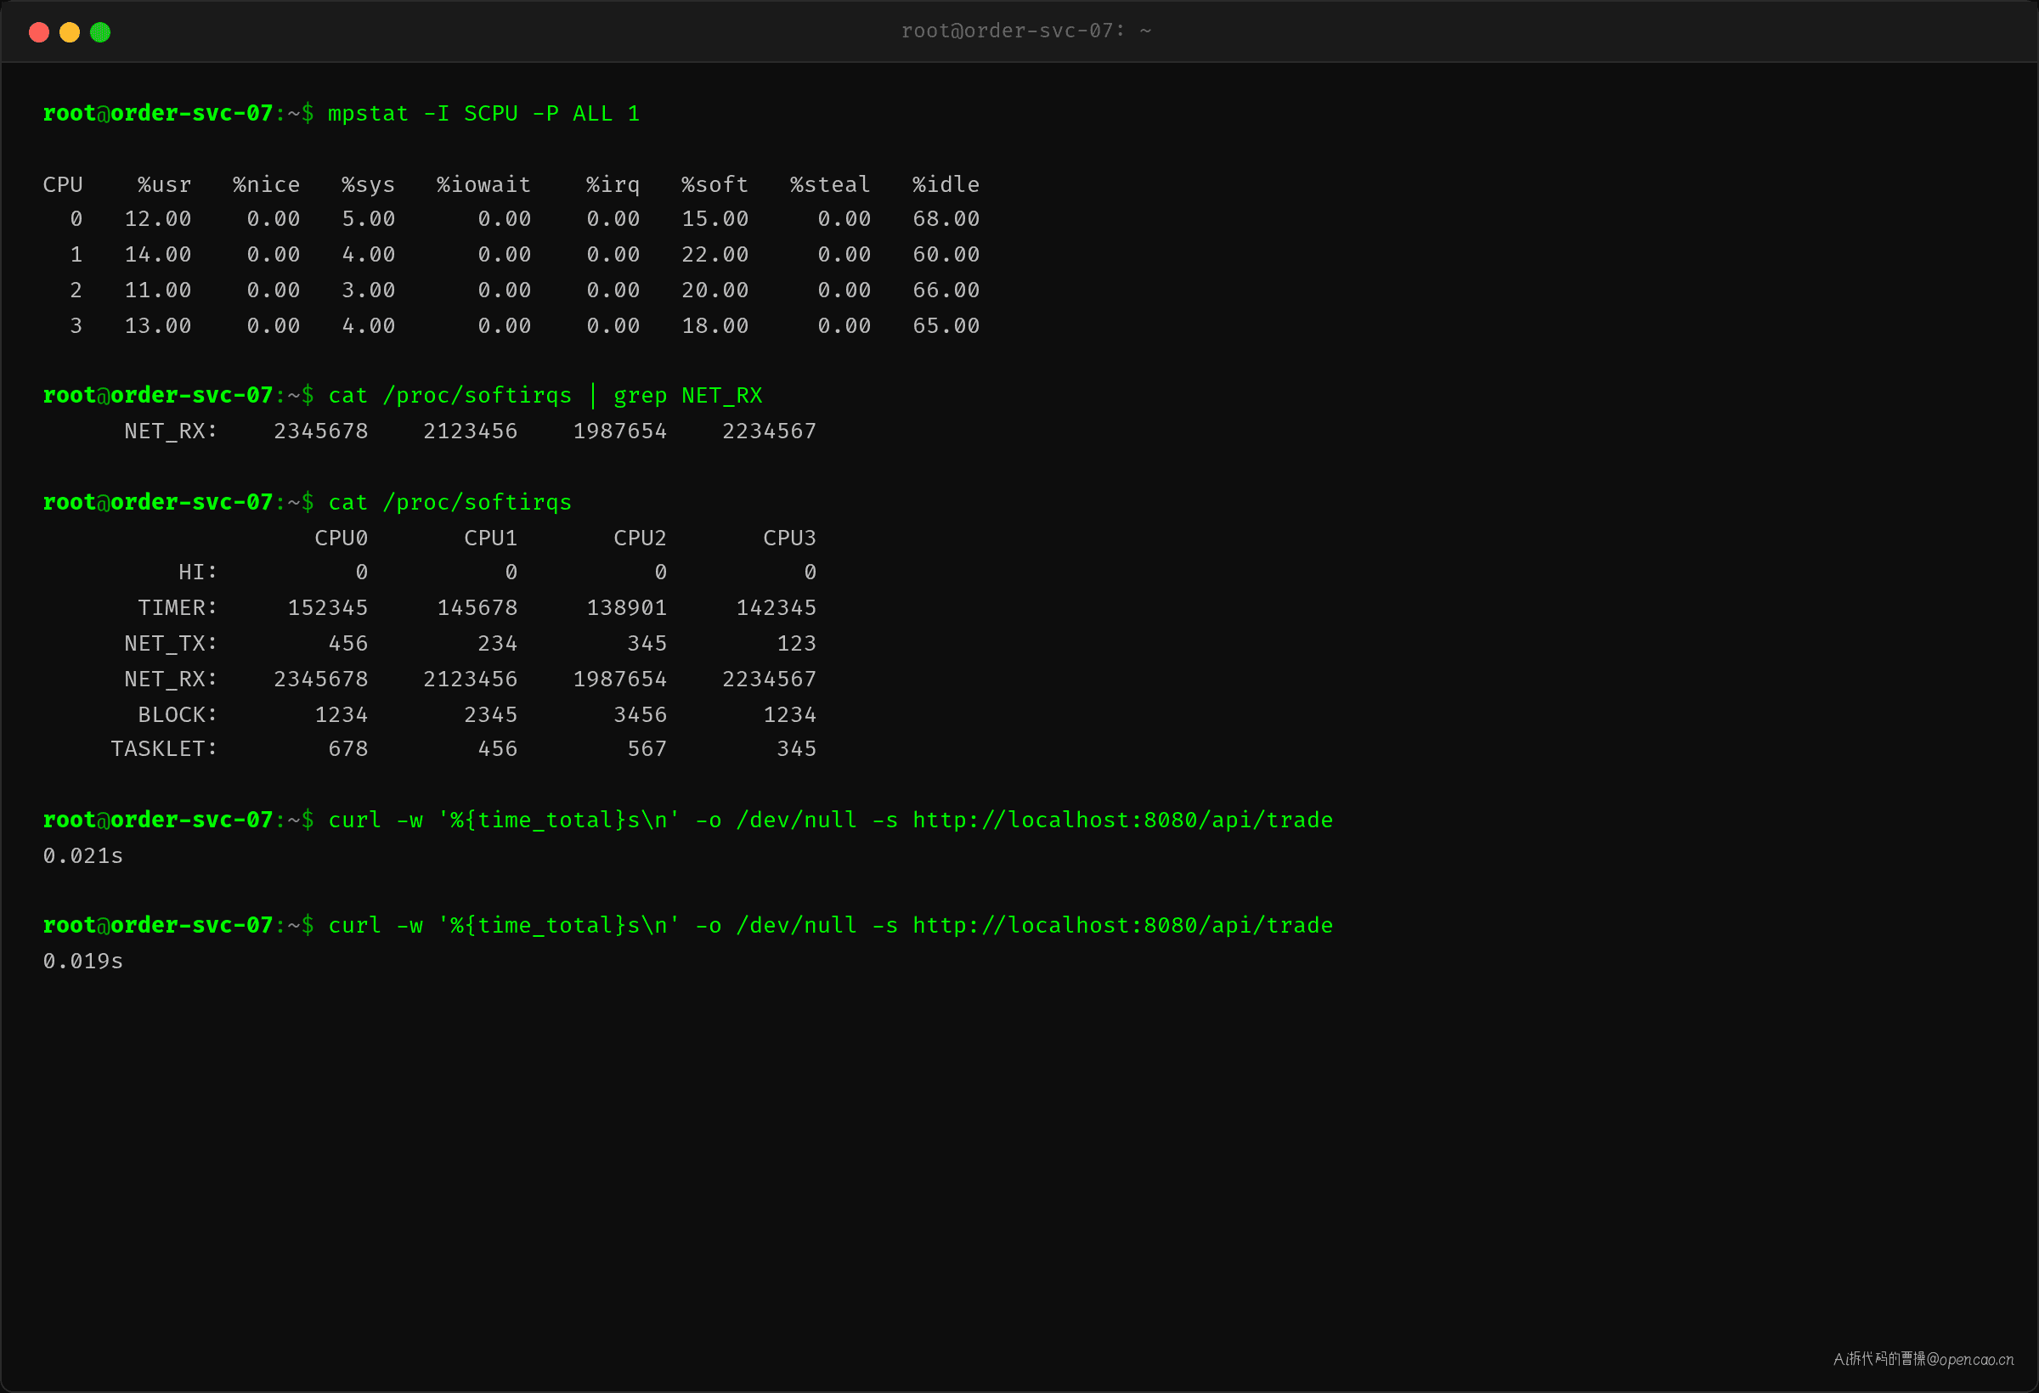Viewport: 2039px width, 1393px height.
Task: Click the %soft column header
Action: 714,185
